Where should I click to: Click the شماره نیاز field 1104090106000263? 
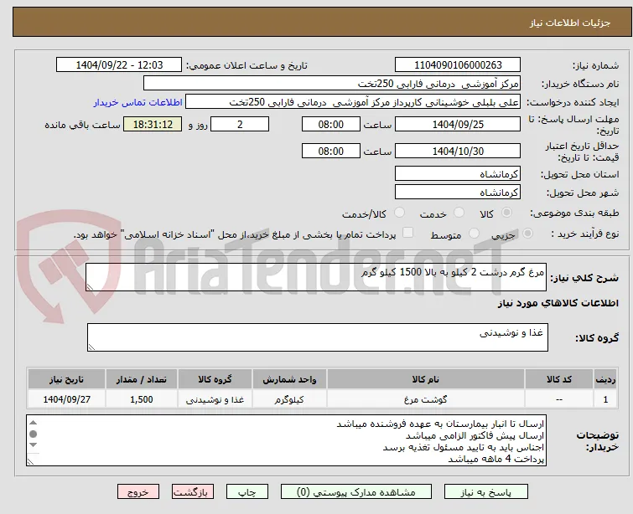458,65
